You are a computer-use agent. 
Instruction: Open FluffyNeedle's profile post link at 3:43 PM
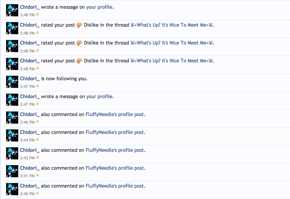[115, 150]
